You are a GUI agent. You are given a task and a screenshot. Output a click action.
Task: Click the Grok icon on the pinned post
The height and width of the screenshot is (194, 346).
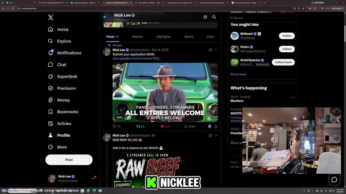point(210,50)
